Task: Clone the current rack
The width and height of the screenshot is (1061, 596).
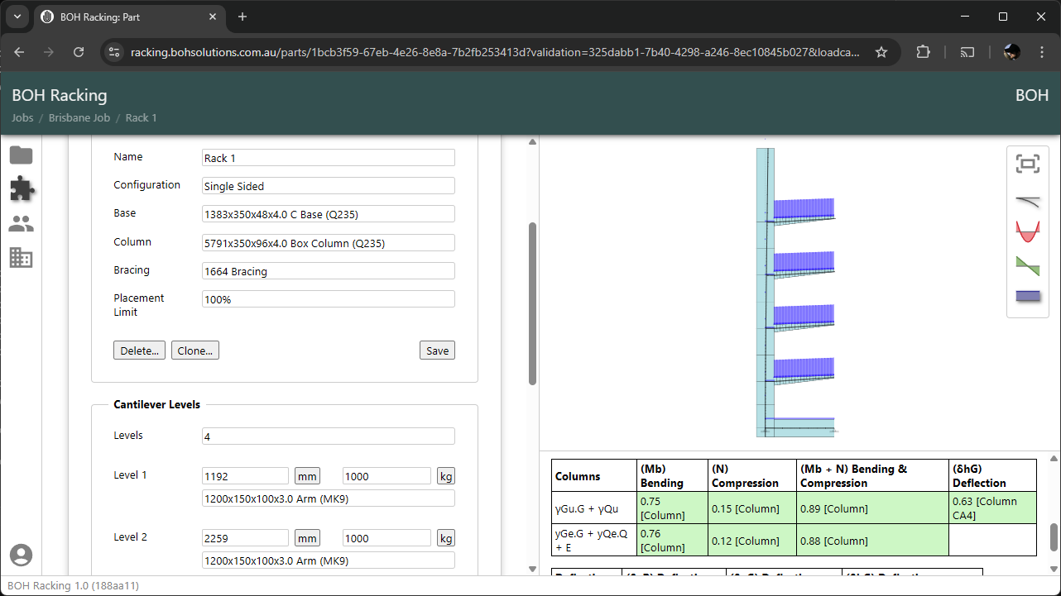Action: [194, 350]
